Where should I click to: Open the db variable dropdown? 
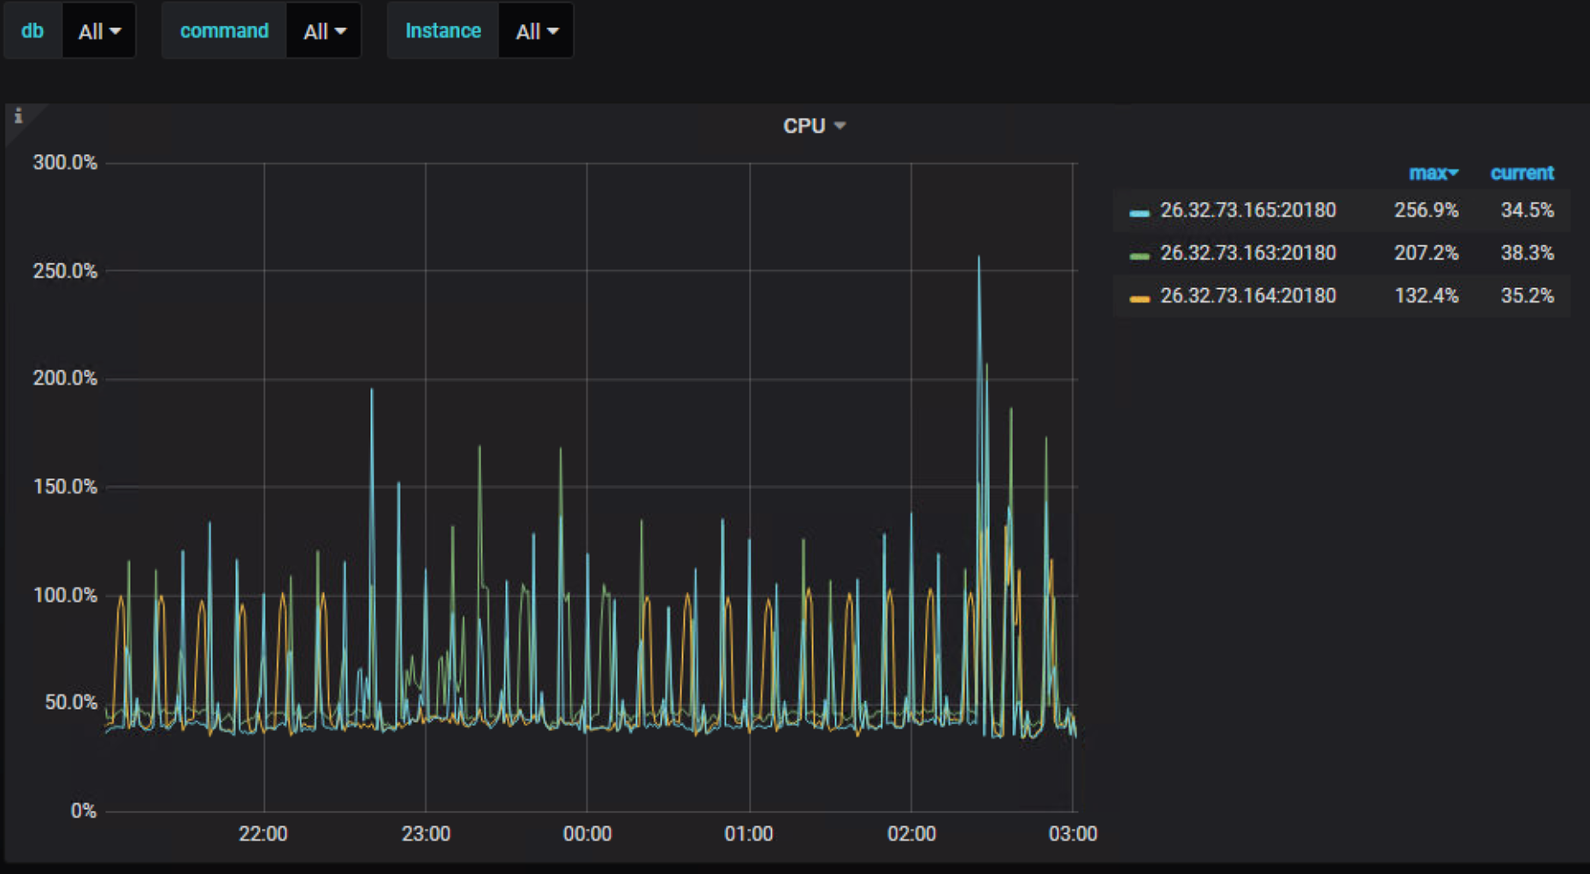99,31
